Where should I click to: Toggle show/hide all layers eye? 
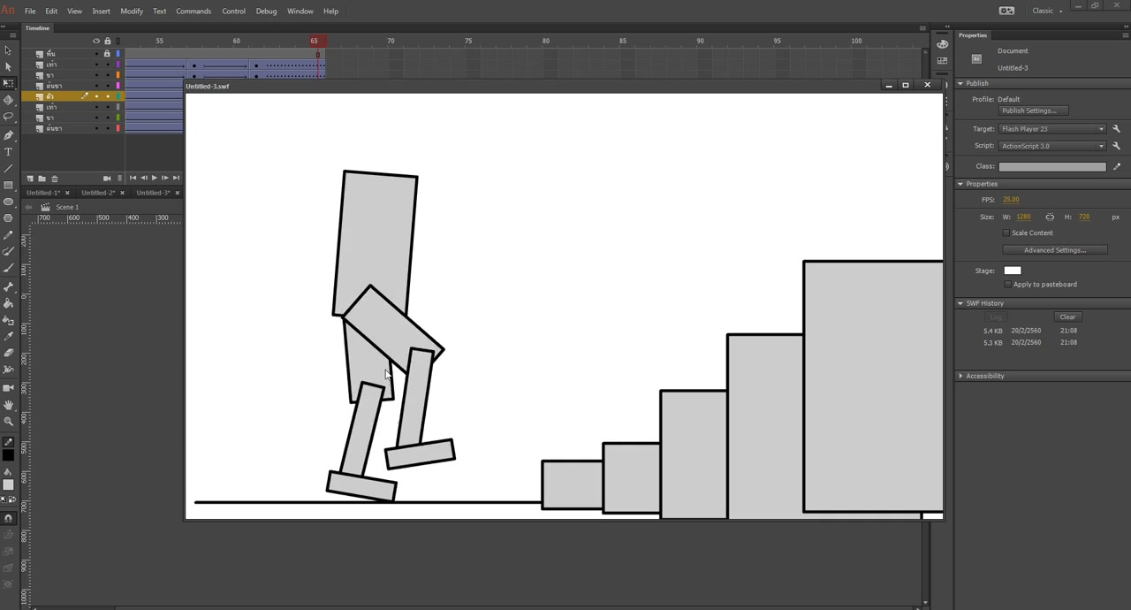(x=96, y=41)
